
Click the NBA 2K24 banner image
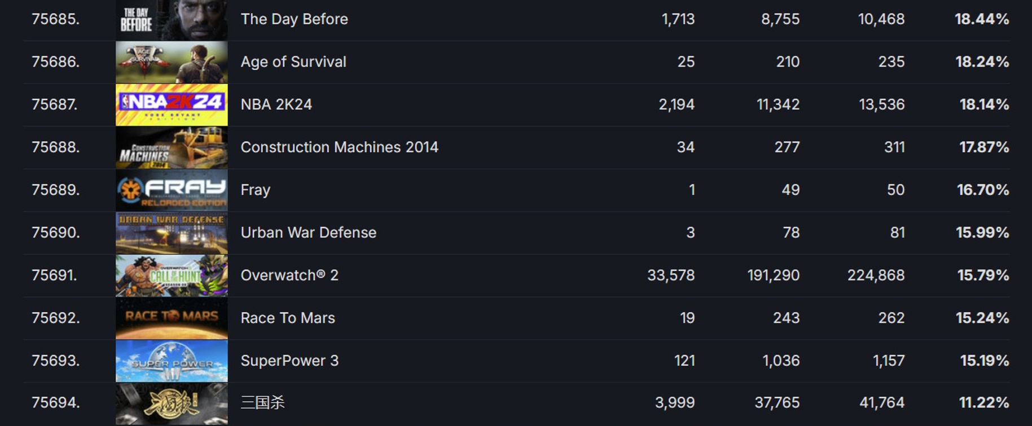tap(172, 105)
